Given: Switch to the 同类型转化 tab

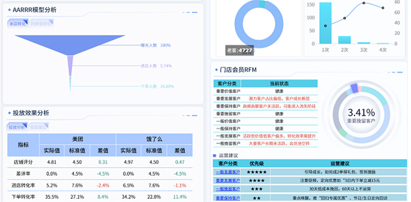Looking at the screenshot, I should tap(42, 24).
